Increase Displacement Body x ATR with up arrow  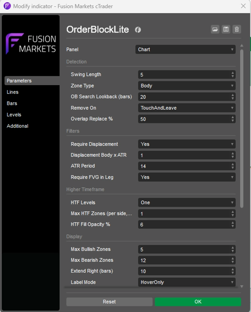tap(233, 153)
